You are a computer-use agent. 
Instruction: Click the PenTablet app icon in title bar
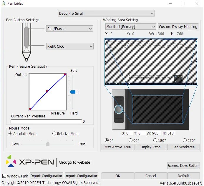[x=4, y=3]
